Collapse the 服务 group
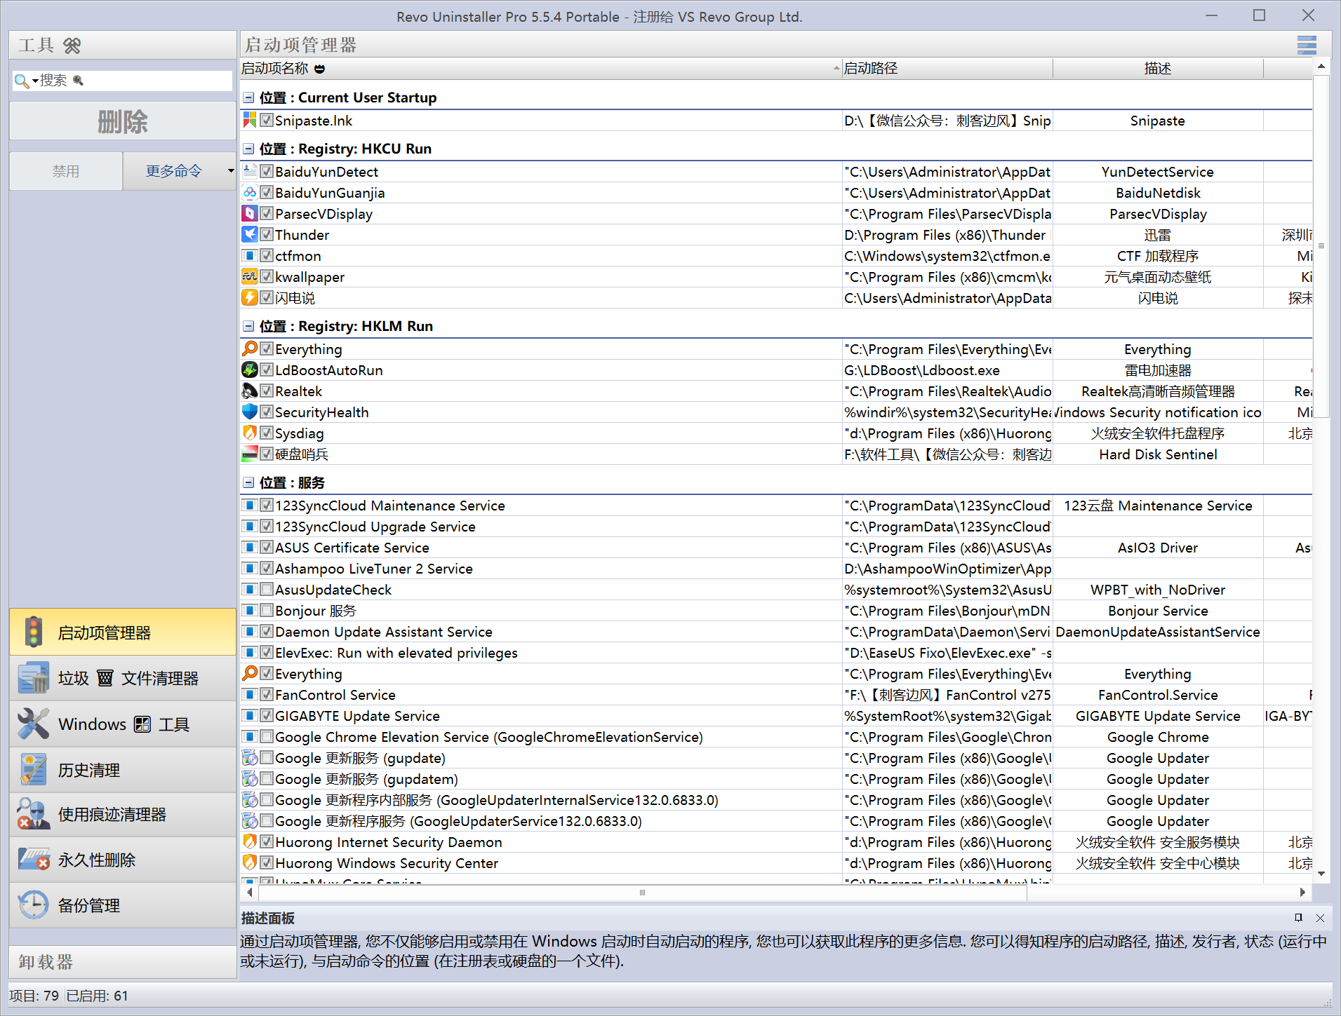 point(248,482)
